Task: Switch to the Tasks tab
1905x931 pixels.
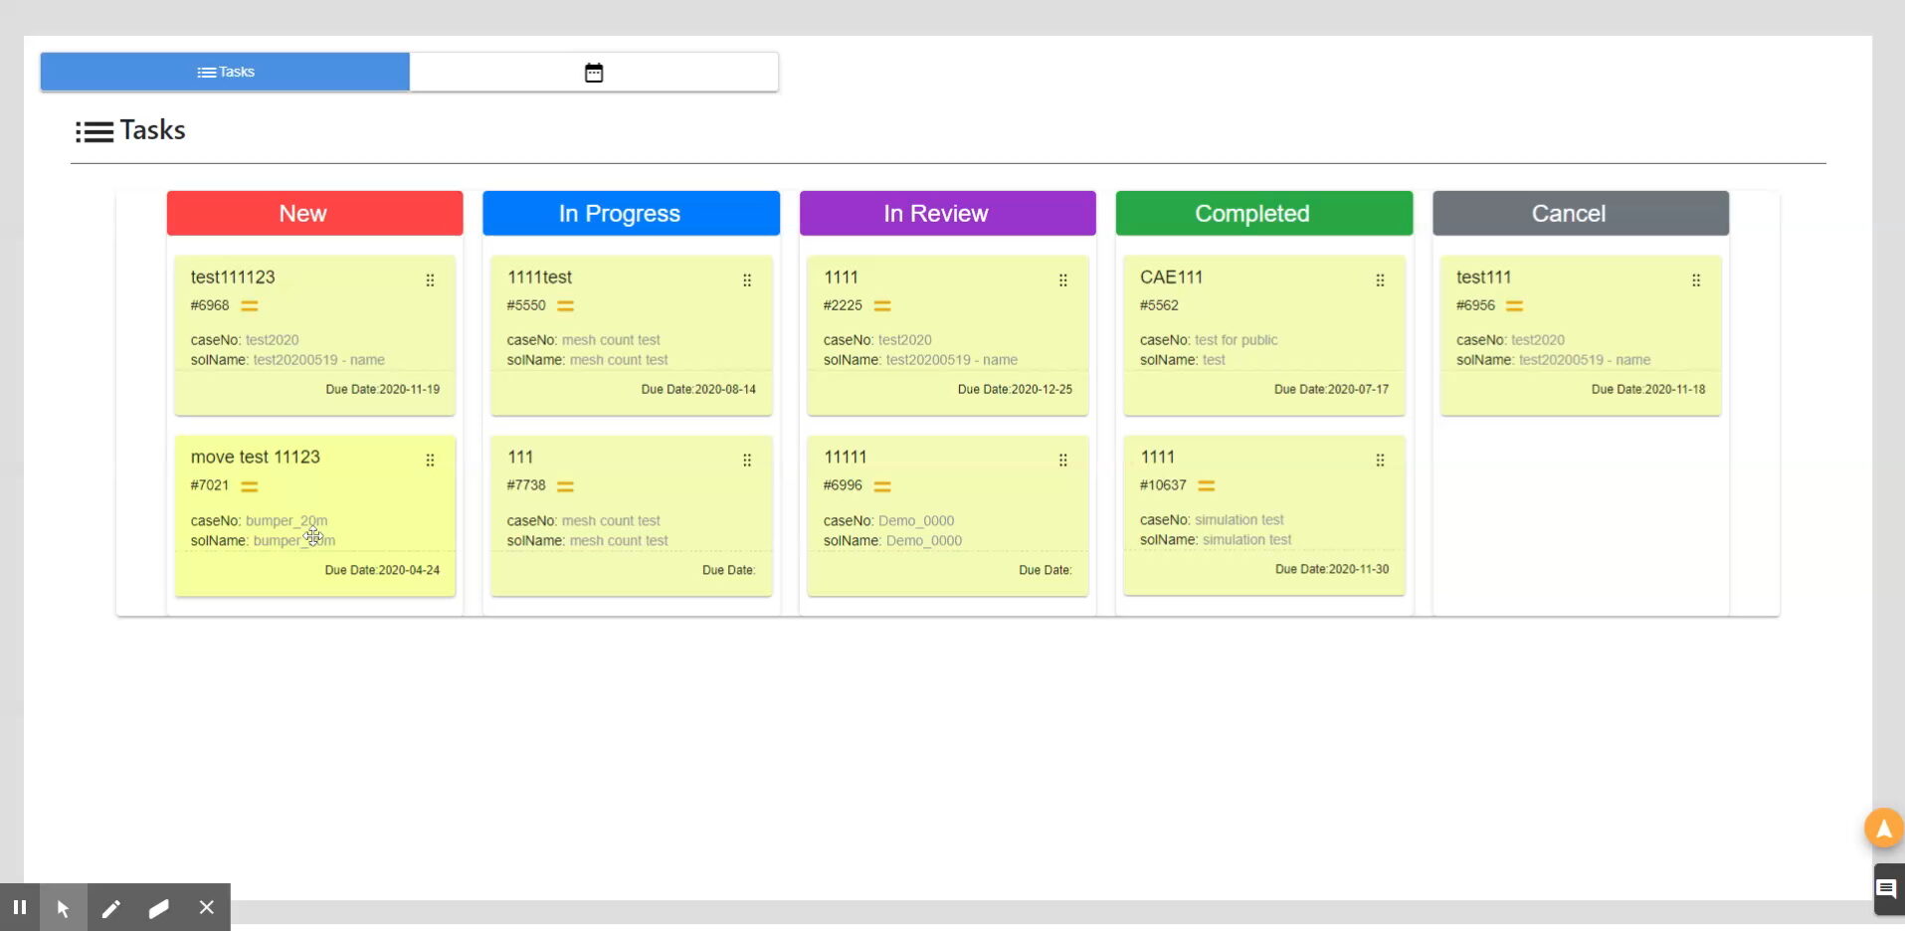Action: 225,72
